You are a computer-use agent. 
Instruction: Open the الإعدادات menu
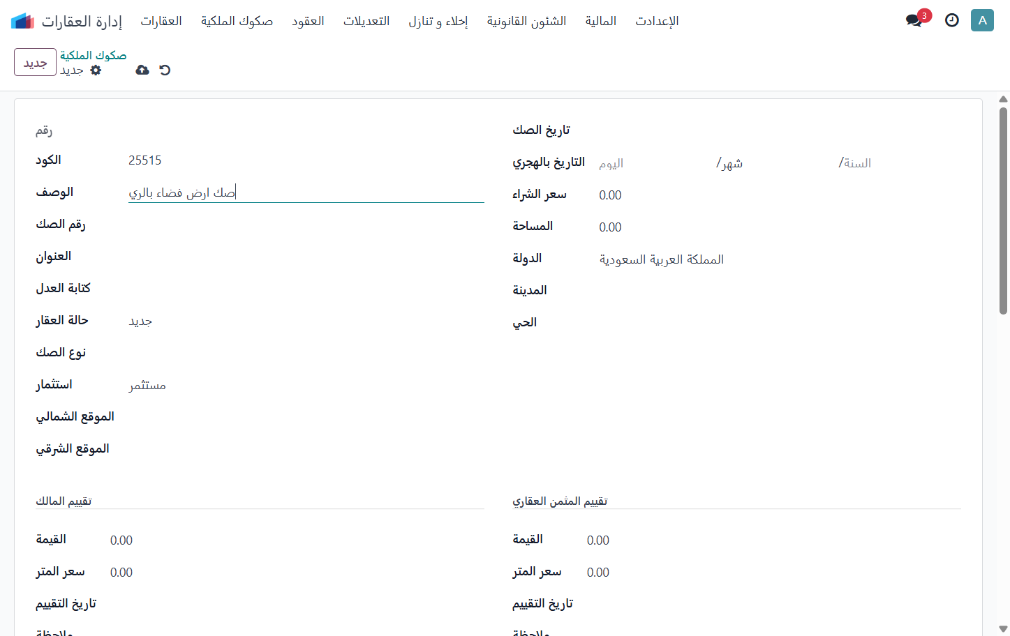657,21
